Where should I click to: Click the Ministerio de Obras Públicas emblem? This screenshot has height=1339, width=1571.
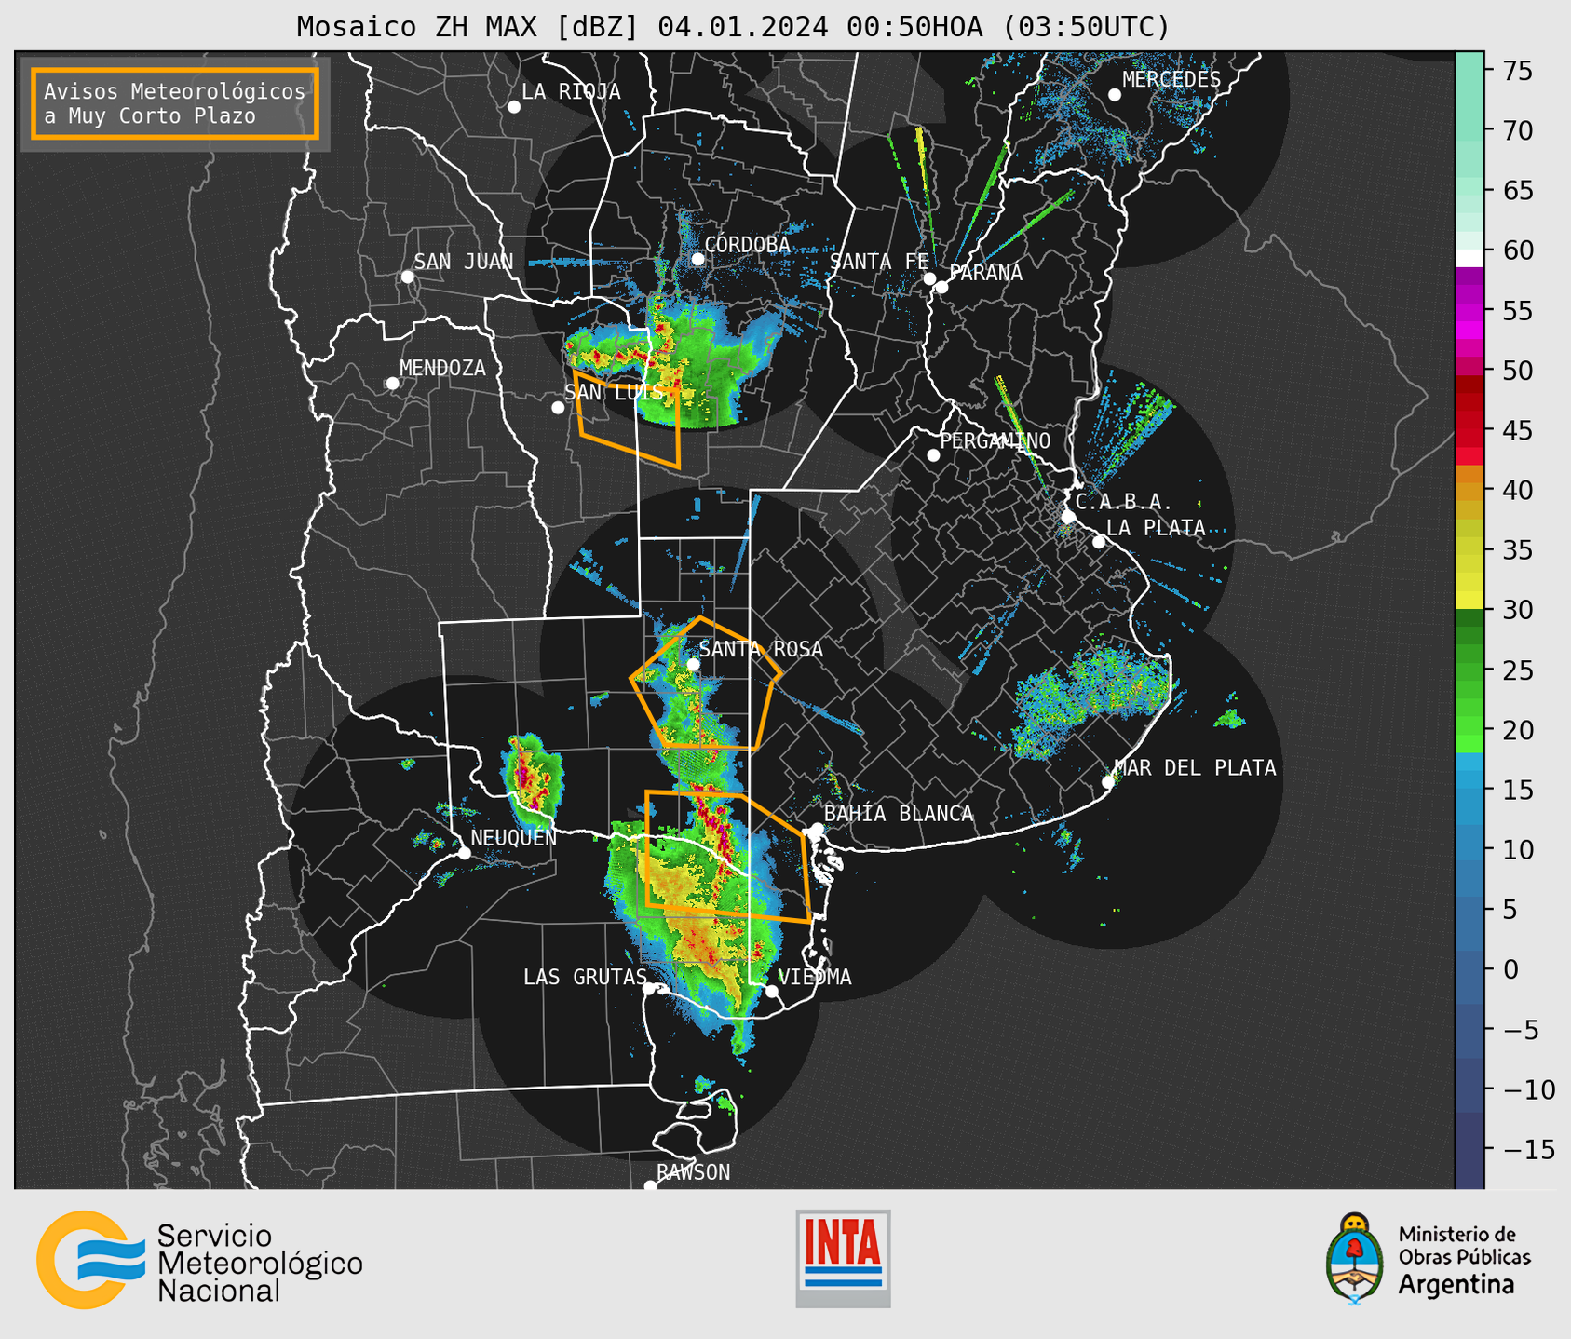pos(1355,1258)
